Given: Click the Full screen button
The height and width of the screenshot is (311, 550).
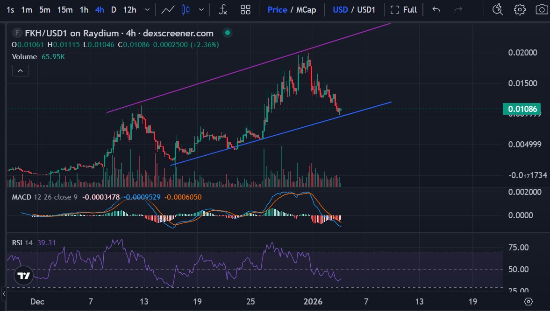Looking at the screenshot, I should pos(404,10).
